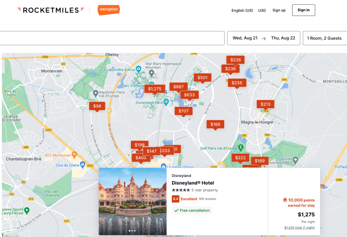Viewport: 347px width, 237px height.
Task: Click the Aeroplan logo badge
Action: [108, 10]
